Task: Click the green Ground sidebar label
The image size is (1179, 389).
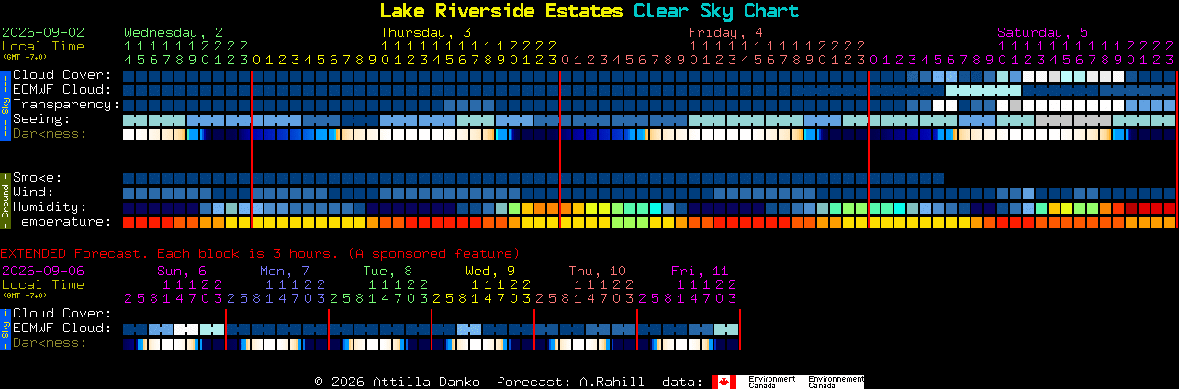Action: tap(5, 200)
